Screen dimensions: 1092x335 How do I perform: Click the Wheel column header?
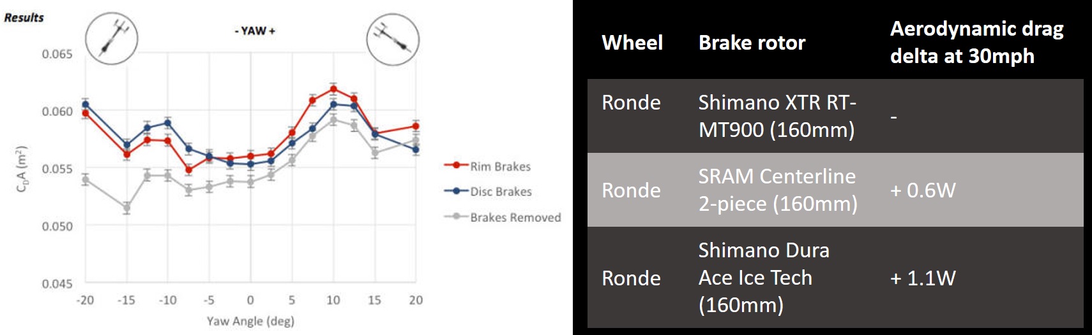[x=632, y=43]
